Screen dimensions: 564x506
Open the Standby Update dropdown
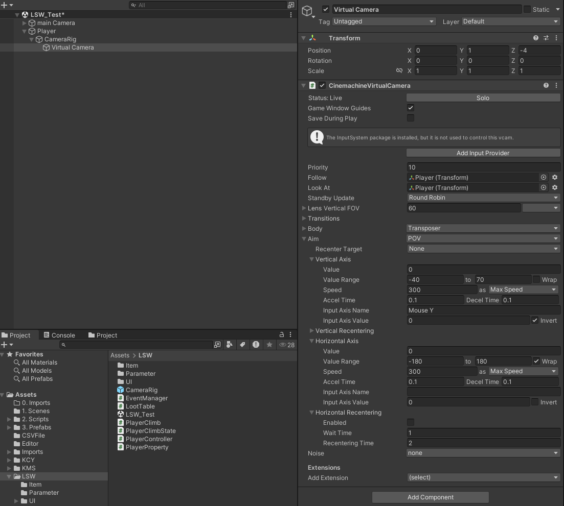point(483,198)
